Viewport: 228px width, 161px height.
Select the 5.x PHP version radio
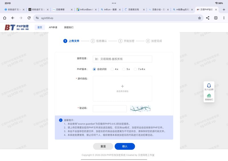click(x=124, y=69)
